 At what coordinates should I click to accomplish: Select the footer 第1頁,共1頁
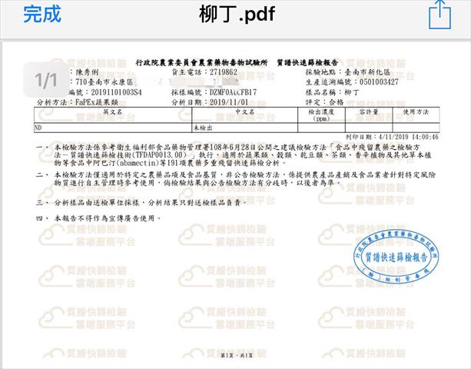coord(237,355)
